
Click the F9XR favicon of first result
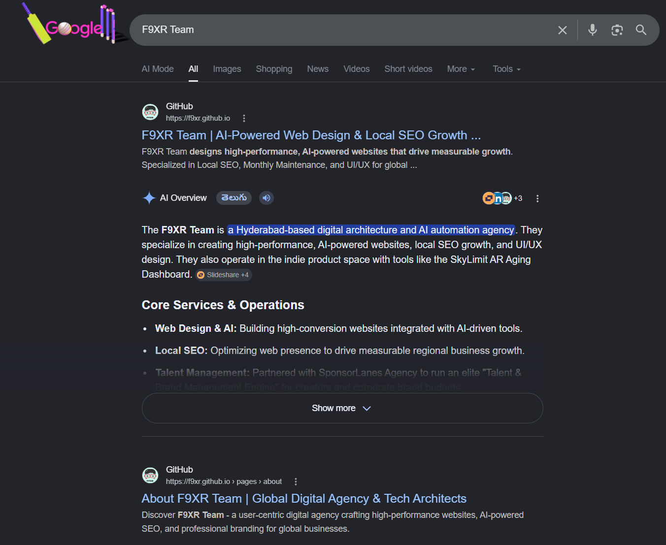150,112
